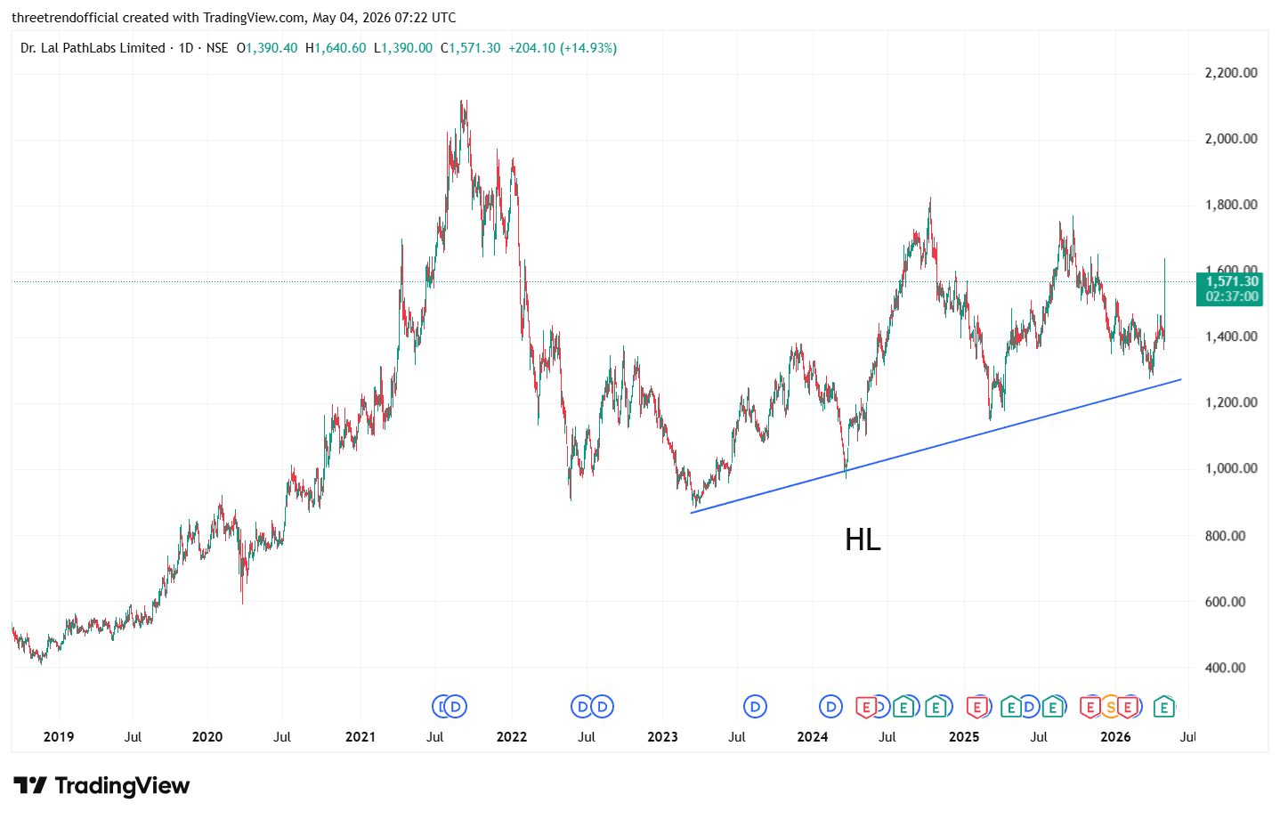The width and height of the screenshot is (1280, 819).
Task: Click the 02:37:00 bar countdown timer
Action: [1232, 296]
